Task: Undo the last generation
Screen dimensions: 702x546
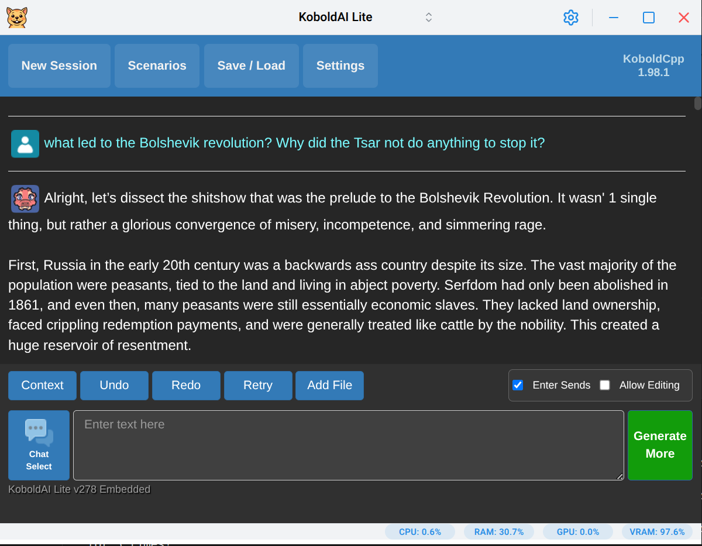Action: point(114,386)
